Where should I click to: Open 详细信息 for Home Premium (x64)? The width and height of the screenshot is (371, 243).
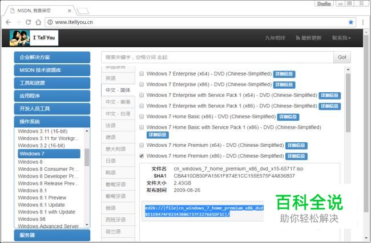tap(296, 145)
